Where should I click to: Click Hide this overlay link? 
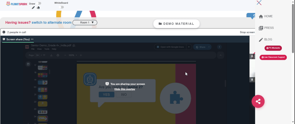click(x=125, y=89)
